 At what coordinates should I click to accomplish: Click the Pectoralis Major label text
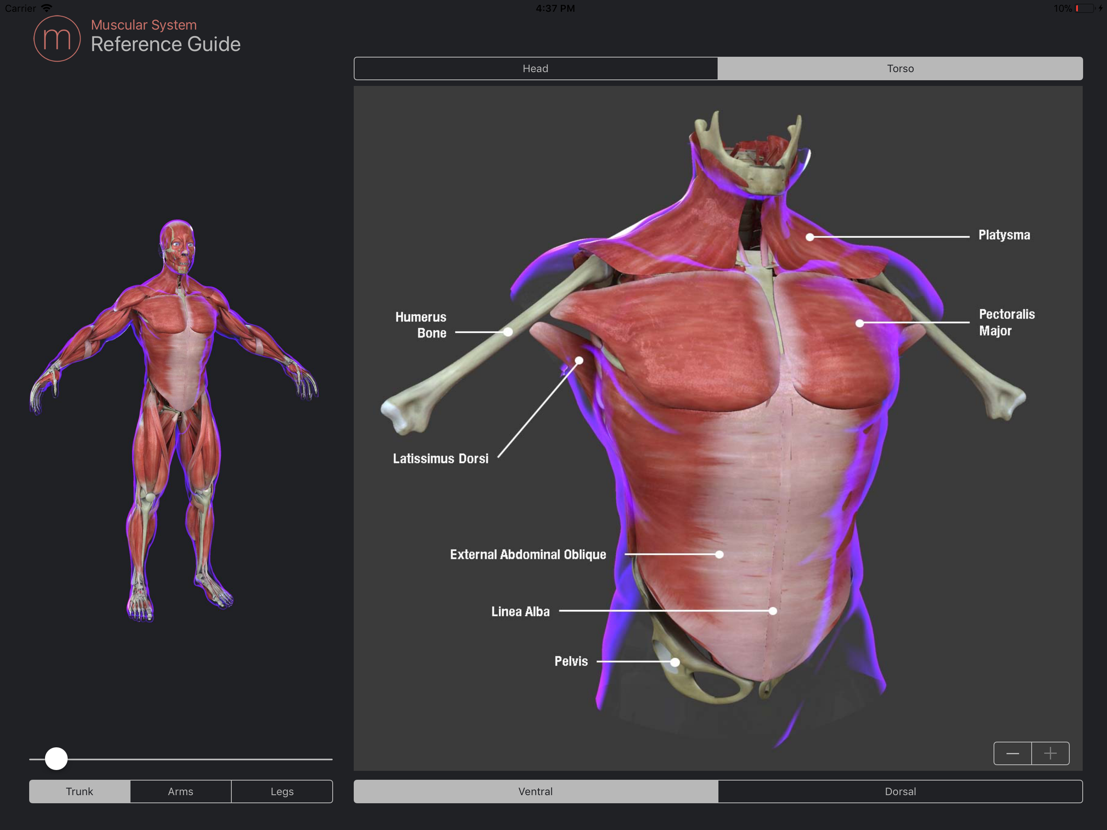pyautogui.click(x=1006, y=322)
